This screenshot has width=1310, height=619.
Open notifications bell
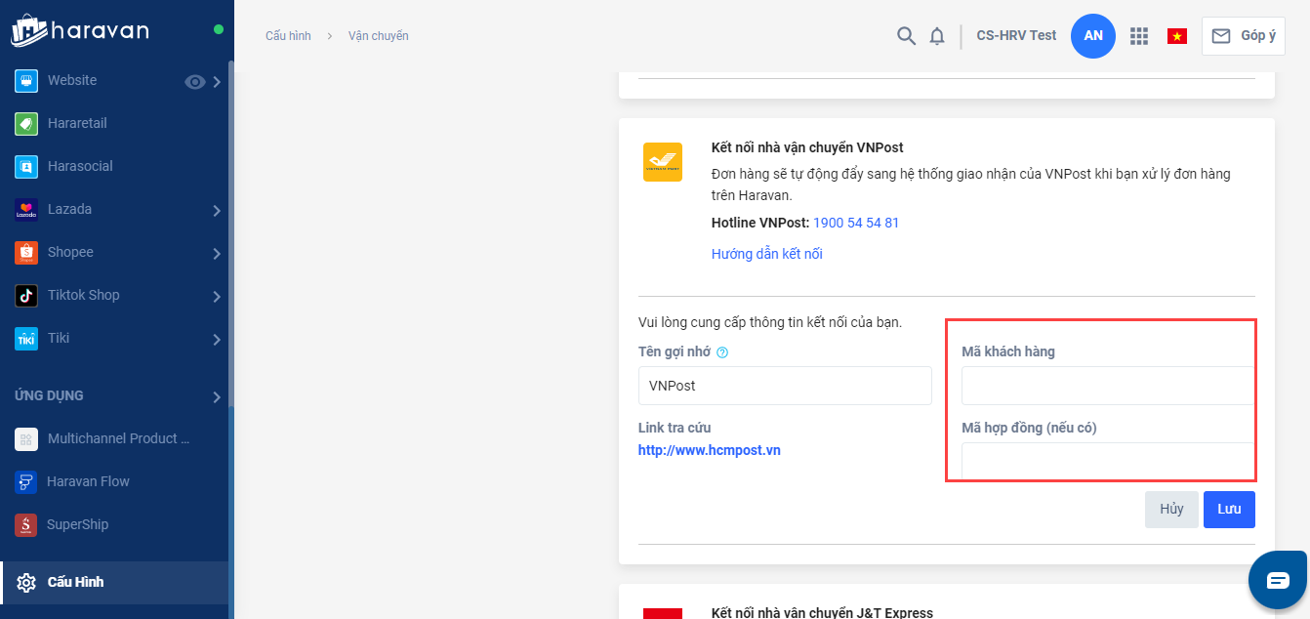click(x=937, y=36)
